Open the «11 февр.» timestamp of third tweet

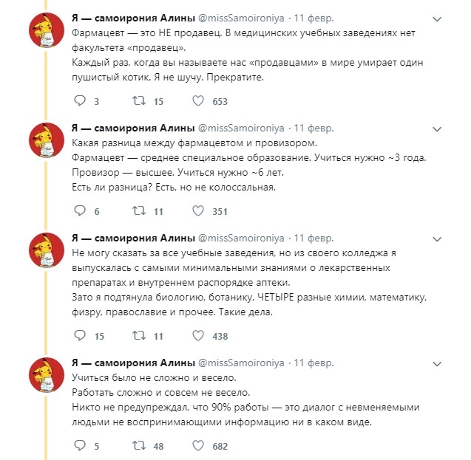coord(314,238)
